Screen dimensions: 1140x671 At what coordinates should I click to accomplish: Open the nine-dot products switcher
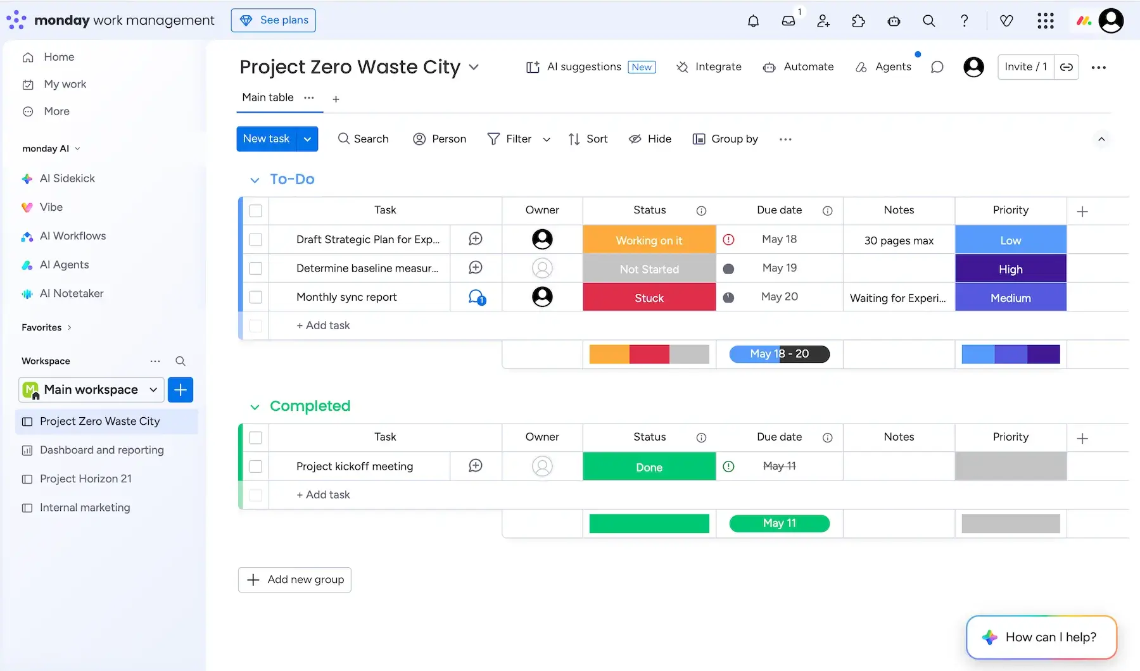[x=1046, y=21]
